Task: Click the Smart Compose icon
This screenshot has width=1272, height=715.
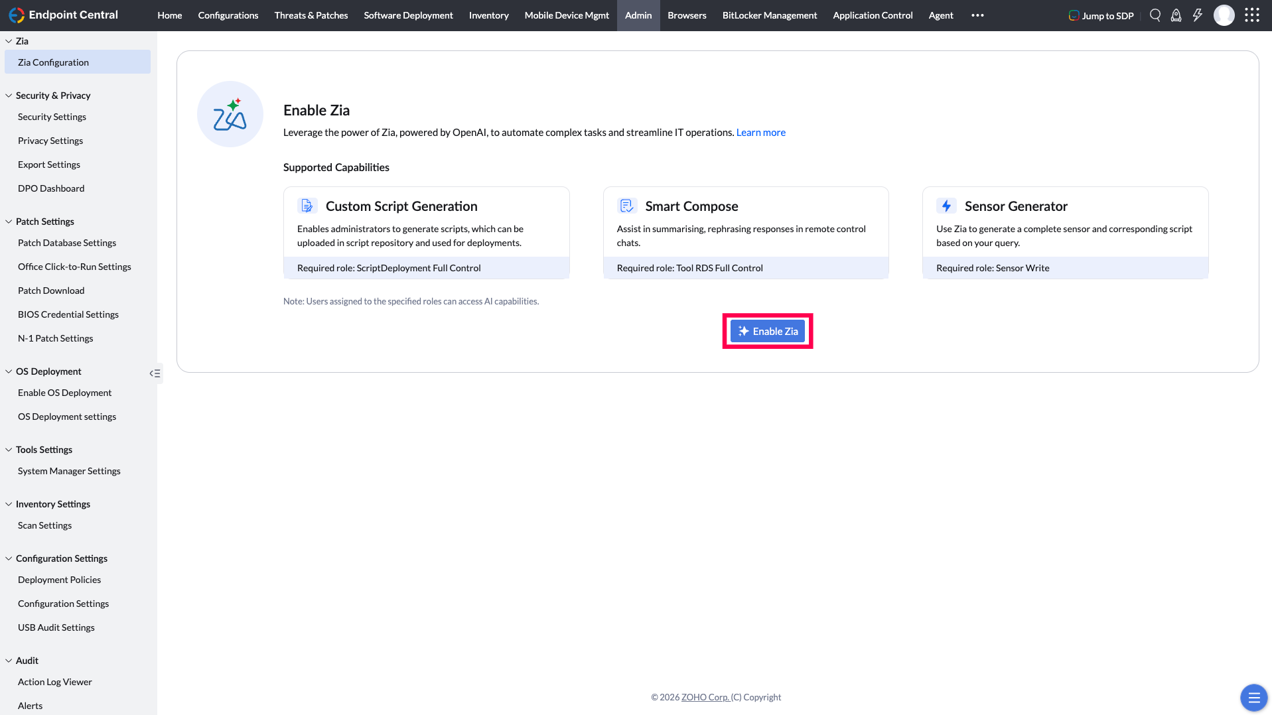Action: tap(626, 206)
